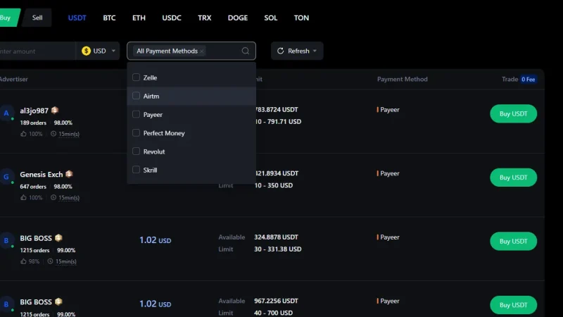Tick the Payeer checkbox in dropdown
The width and height of the screenshot is (563, 317).
click(136, 114)
